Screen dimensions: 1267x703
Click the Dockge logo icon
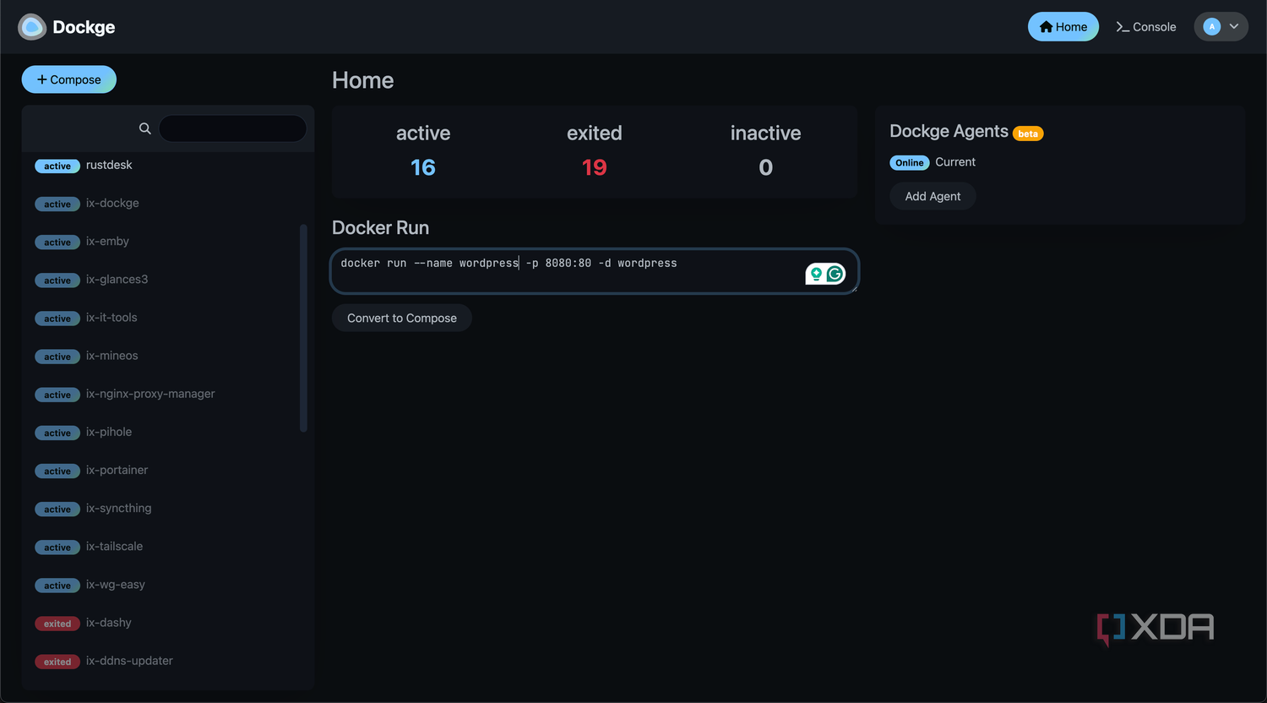click(32, 27)
